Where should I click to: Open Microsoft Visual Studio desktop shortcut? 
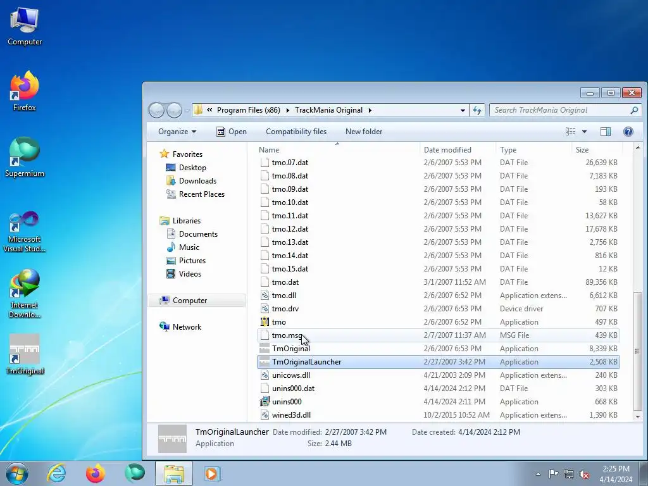point(25,232)
